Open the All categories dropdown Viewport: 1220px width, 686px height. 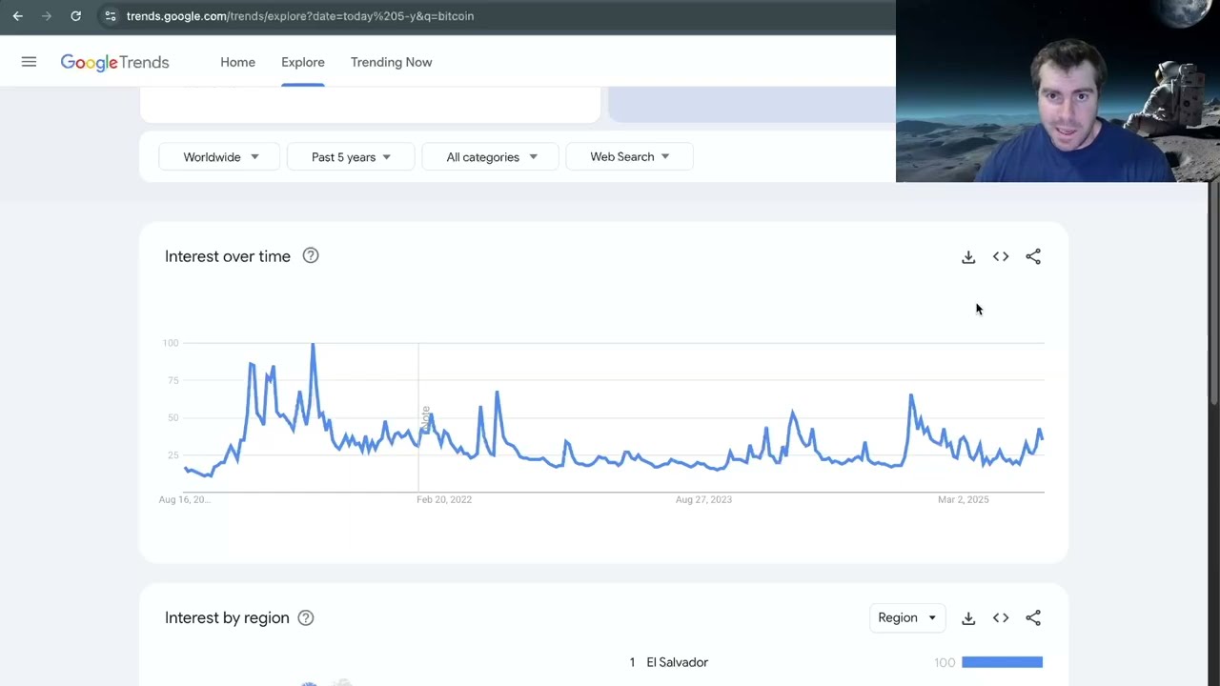coord(490,157)
